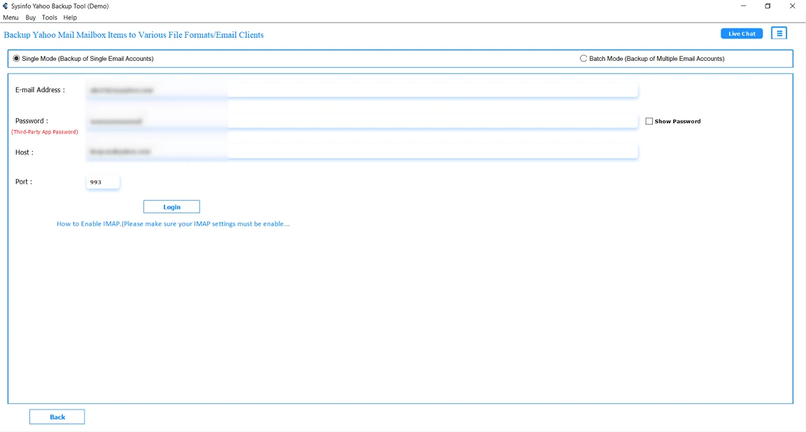Click the Port field showing 993
The image size is (806, 432).
pyautogui.click(x=103, y=182)
